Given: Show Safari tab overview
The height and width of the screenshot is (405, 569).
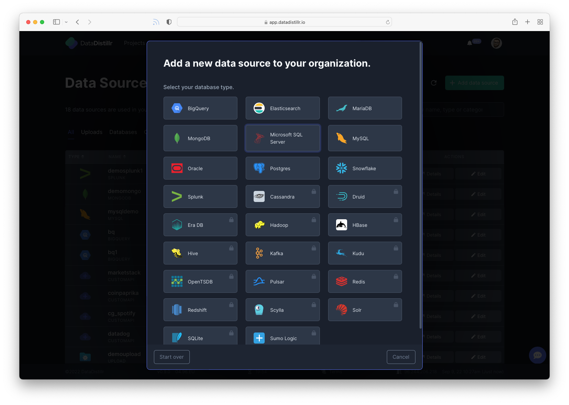Looking at the screenshot, I should pos(540,22).
